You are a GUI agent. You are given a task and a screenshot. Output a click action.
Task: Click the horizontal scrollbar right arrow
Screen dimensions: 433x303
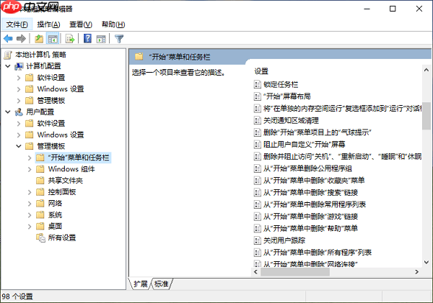click(416, 272)
